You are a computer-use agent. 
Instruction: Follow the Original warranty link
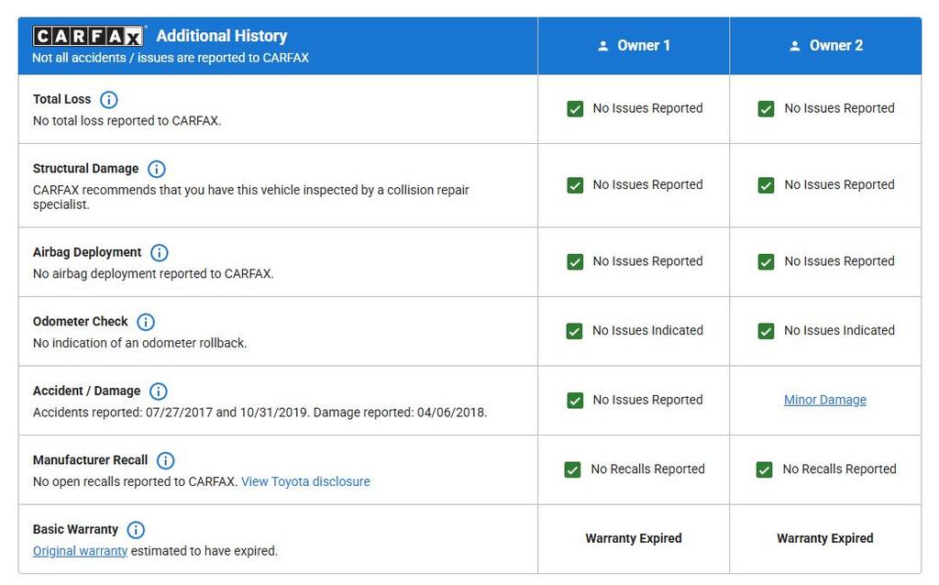click(x=80, y=551)
